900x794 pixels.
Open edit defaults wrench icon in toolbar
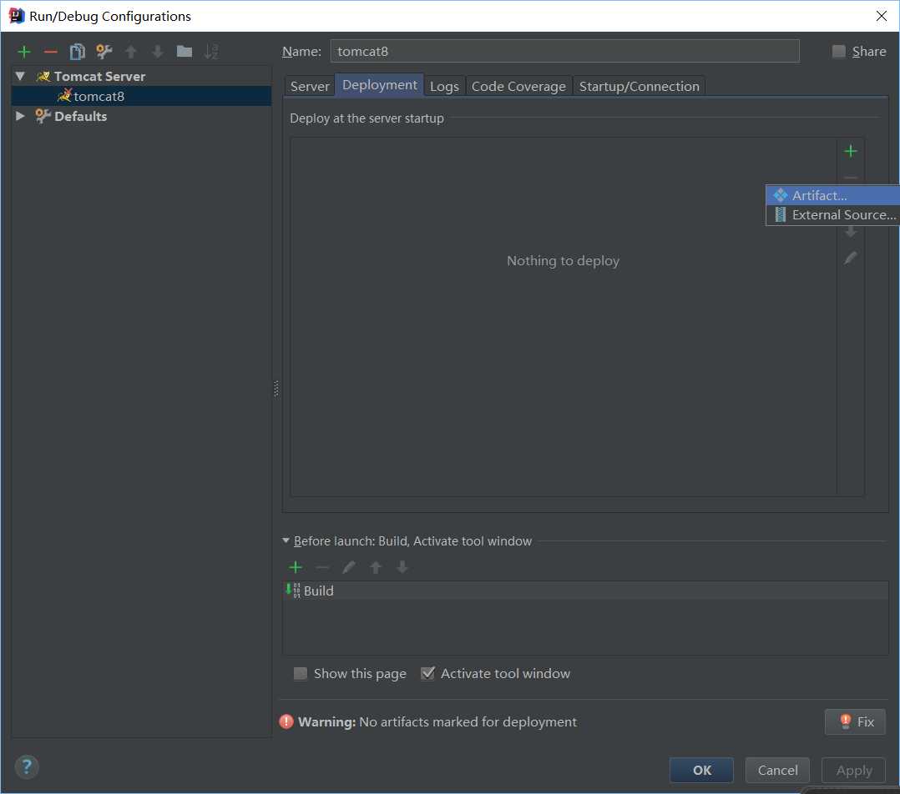click(104, 53)
